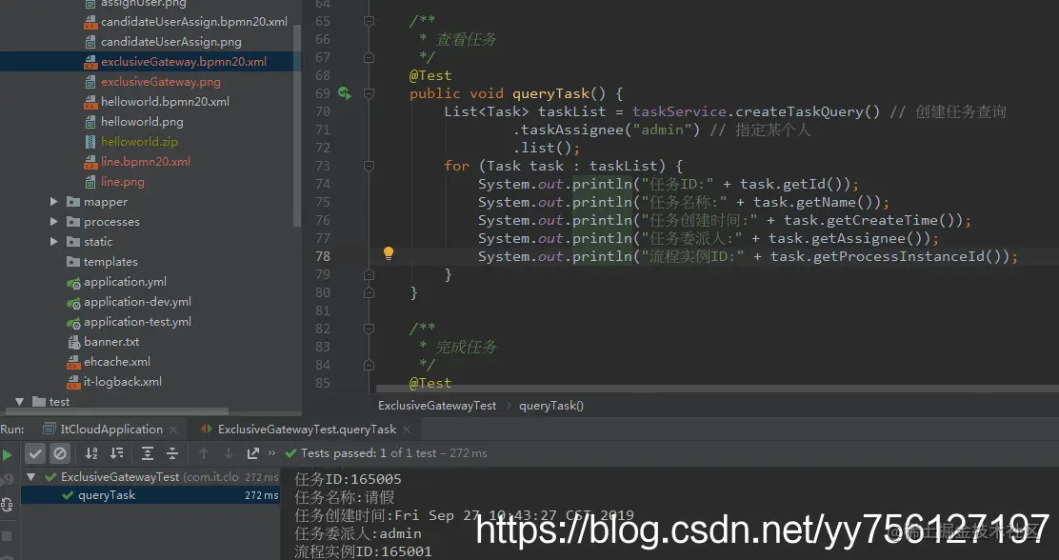Open candidateUserAssign.bpmn20.xml file
Screen dimensions: 1059x560
(186, 22)
